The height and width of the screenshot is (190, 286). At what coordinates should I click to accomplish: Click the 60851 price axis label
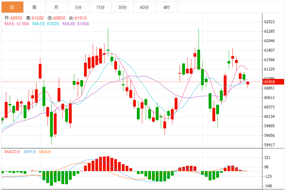(269, 88)
